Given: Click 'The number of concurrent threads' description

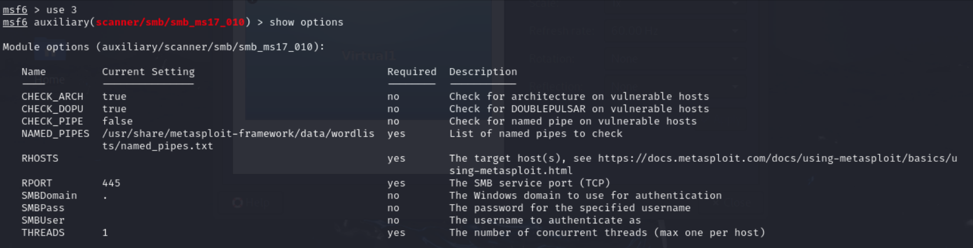Looking at the screenshot, I should click(x=607, y=232).
